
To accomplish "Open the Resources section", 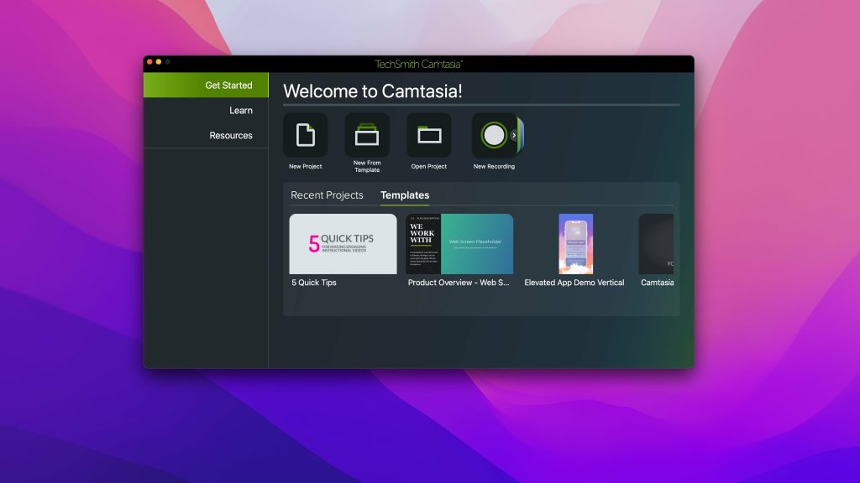I will [231, 135].
